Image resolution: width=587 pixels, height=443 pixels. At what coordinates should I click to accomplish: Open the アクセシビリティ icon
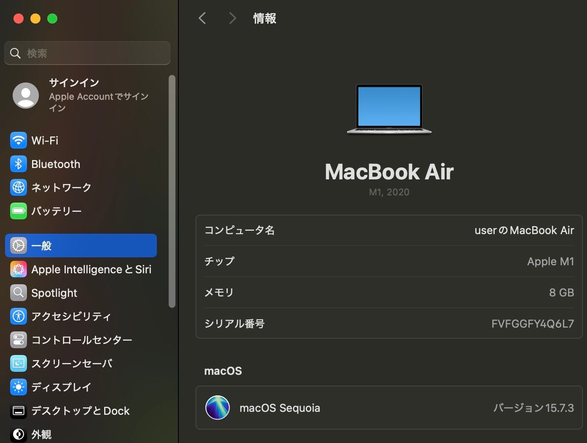click(19, 316)
